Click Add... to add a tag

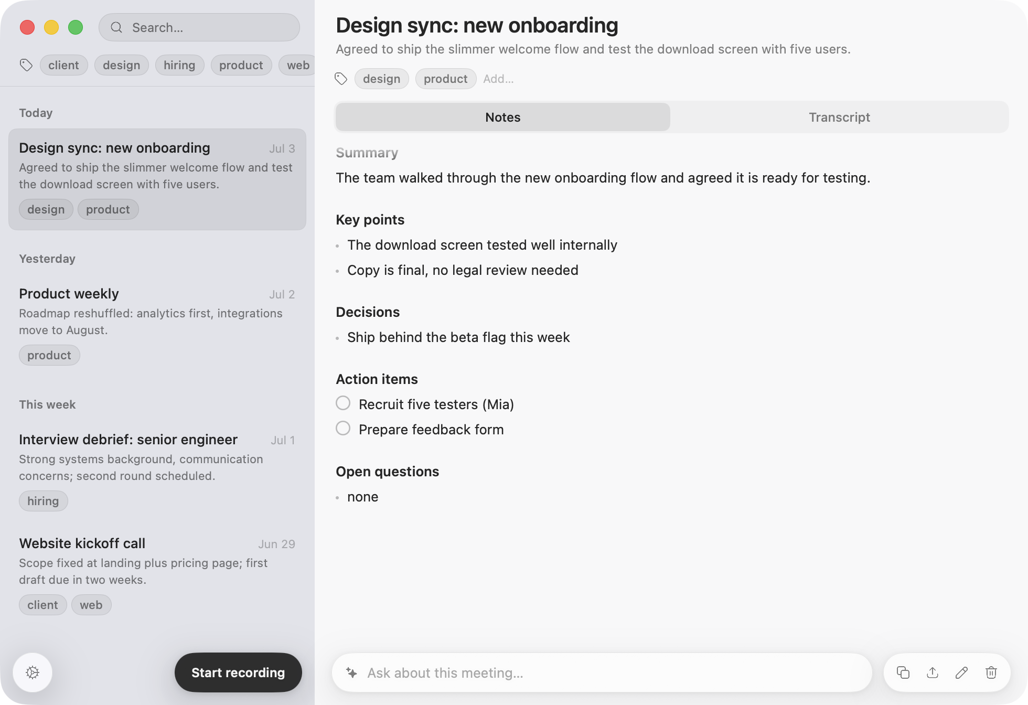pyautogui.click(x=498, y=79)
